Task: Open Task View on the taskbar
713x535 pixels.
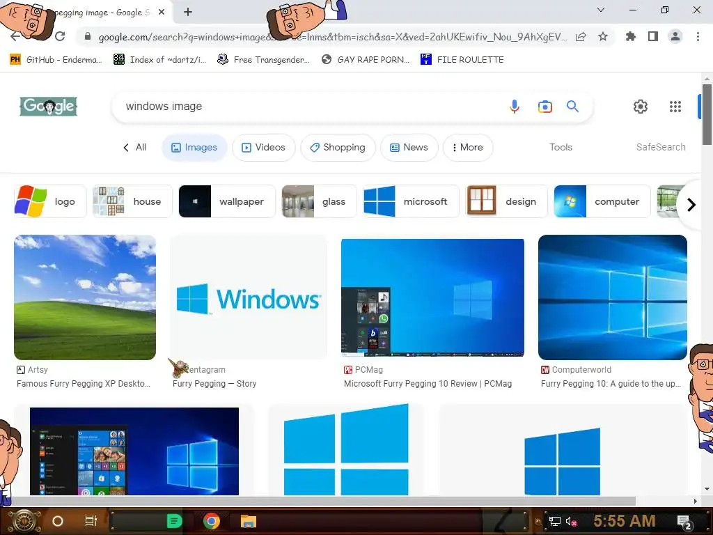Action: [91, 521]
